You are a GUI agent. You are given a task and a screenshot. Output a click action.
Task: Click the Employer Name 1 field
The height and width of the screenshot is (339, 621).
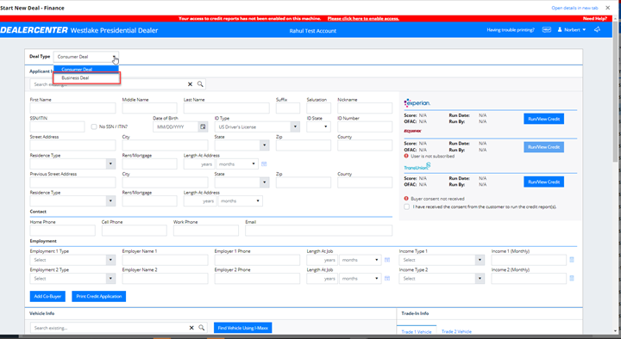click(x=165, y=260)
